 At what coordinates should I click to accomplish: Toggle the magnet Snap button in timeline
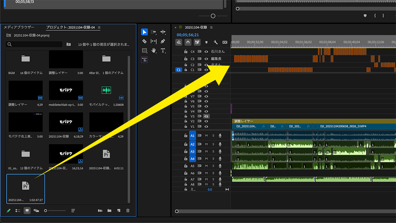click(188, 42)
